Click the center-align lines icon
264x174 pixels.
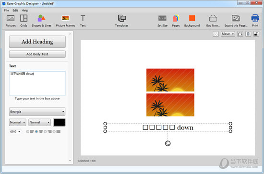click(41, 131)
